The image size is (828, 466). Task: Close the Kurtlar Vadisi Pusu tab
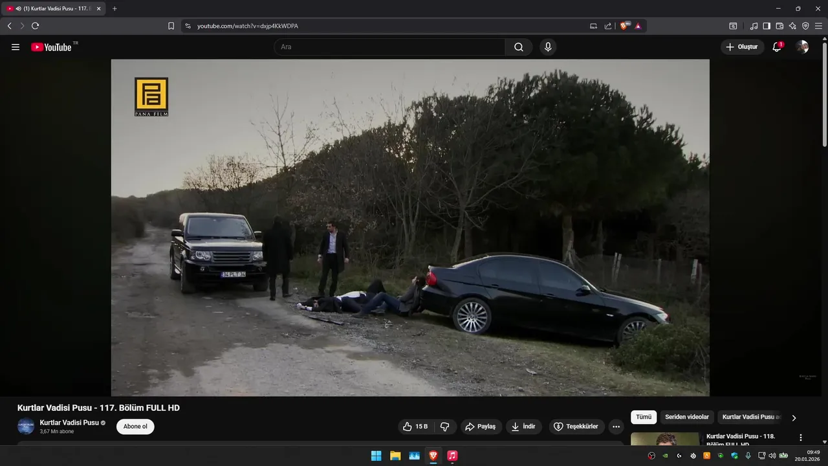[98, 8]
